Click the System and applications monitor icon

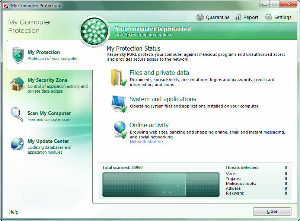pos(119,104)
